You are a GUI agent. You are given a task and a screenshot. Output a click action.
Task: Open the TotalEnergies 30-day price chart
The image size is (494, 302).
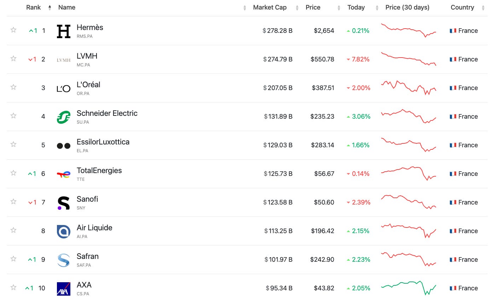click(408, 173)
